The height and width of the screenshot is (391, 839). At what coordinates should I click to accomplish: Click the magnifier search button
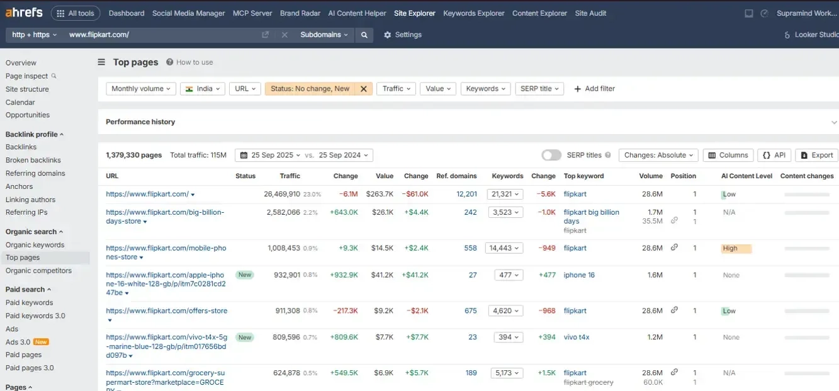coord(364,35)
